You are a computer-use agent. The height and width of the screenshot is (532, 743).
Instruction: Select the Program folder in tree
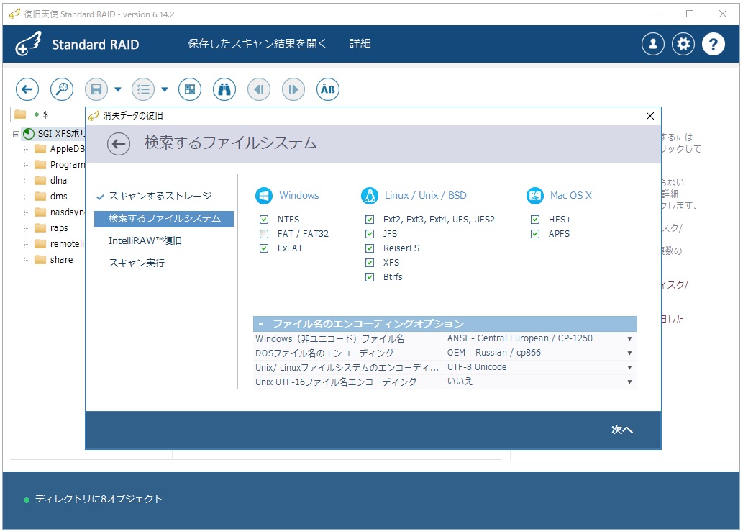(59, 165)
